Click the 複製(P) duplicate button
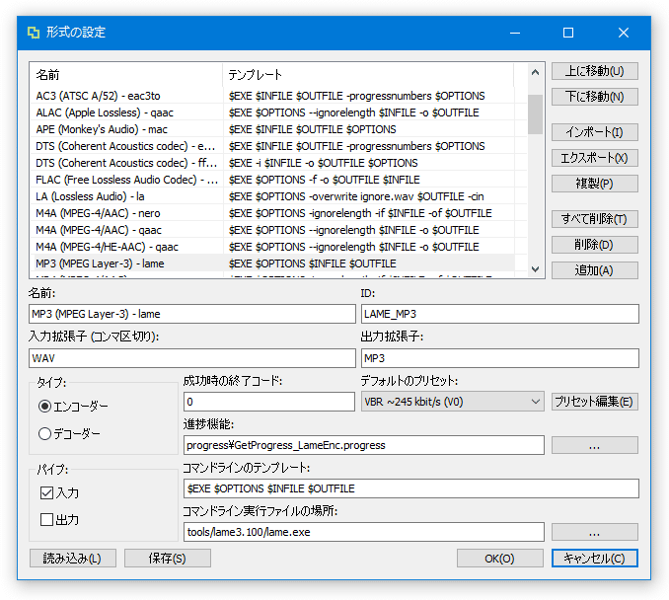The height and width of the screenshot is (600, 669). tap(594, 184)
